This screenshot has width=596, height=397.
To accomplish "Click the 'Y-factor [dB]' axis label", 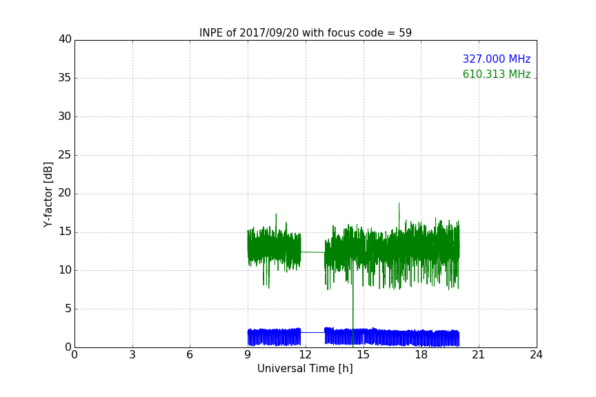I will coord(48,194).
